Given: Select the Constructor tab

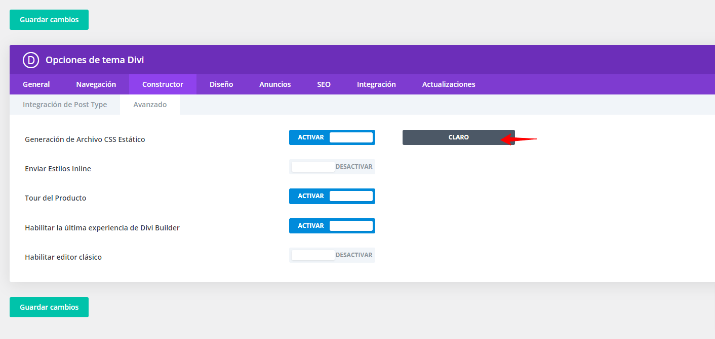Looking at the screenshot, I should pyautogui.click(x=163, y=84).
